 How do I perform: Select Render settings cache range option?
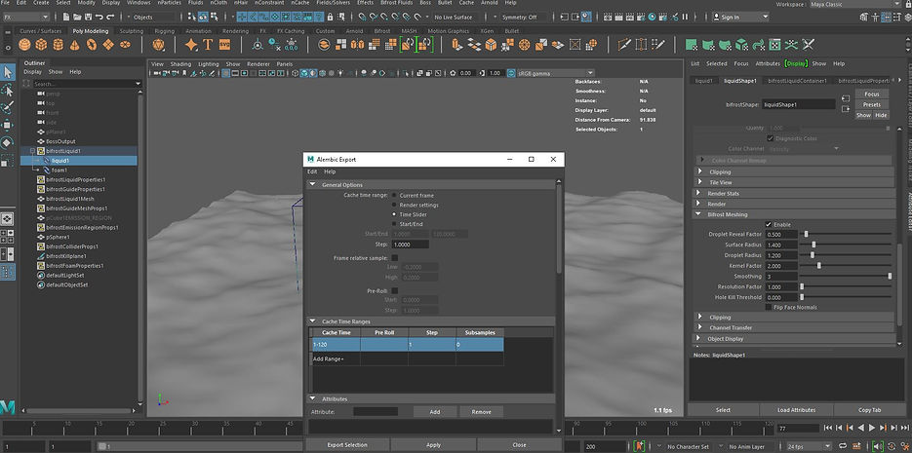click(395, 205)
